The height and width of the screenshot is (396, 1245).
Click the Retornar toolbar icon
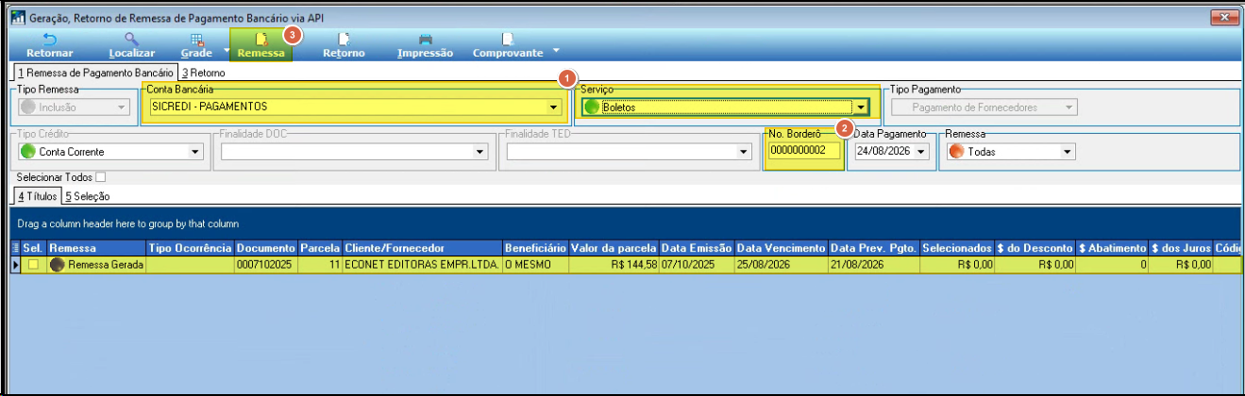pyautogui.click(x=49, y=45)
